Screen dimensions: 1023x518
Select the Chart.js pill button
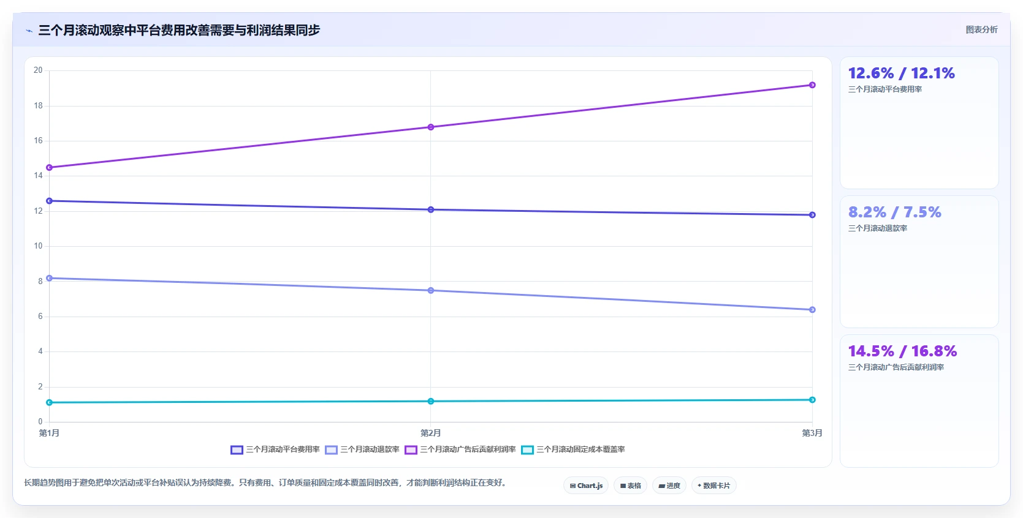coord(586,486)
